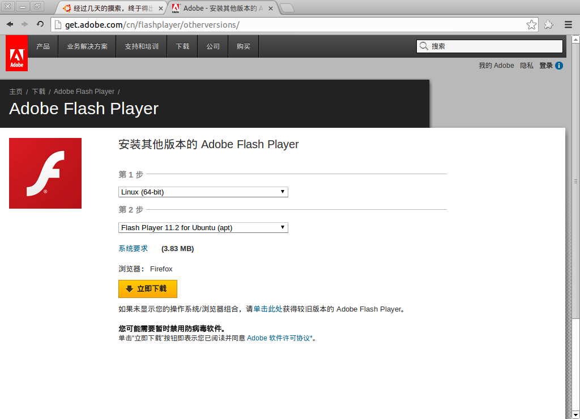Image resolution: width=580 pixels, height=419 pixels.
Task: Open the 系统要求 link
Action: pyautogui.click(x=133, y=248)
